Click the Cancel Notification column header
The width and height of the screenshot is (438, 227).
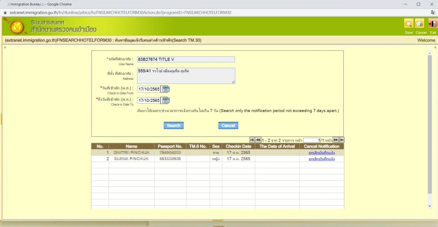[x=322, y=146]
